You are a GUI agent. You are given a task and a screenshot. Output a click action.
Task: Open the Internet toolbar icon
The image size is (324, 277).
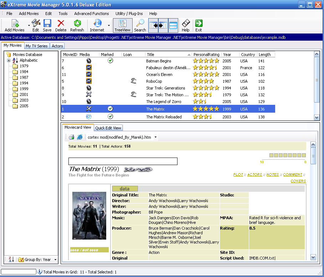pos(97,25)
